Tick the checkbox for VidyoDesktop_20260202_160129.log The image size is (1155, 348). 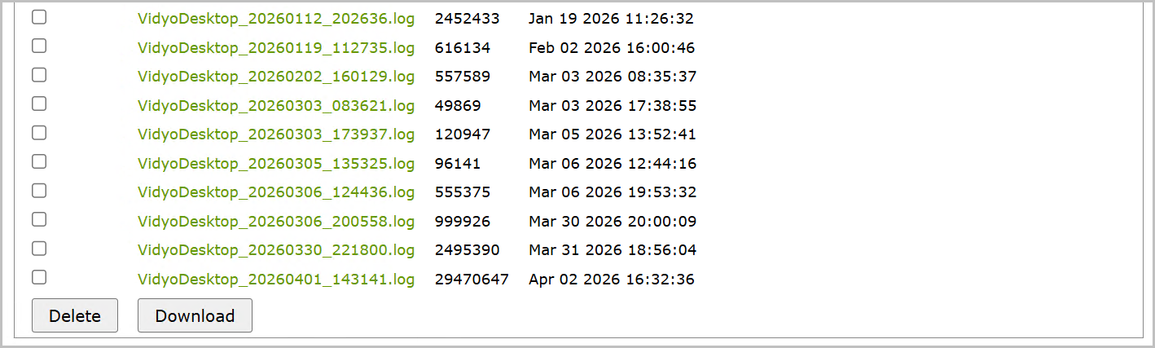[39, 75]
